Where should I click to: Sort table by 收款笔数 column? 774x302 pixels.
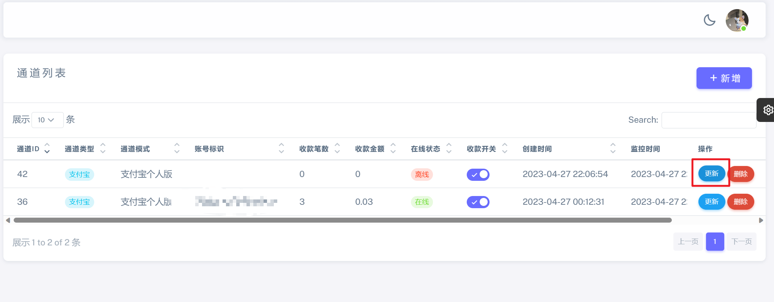337,148
